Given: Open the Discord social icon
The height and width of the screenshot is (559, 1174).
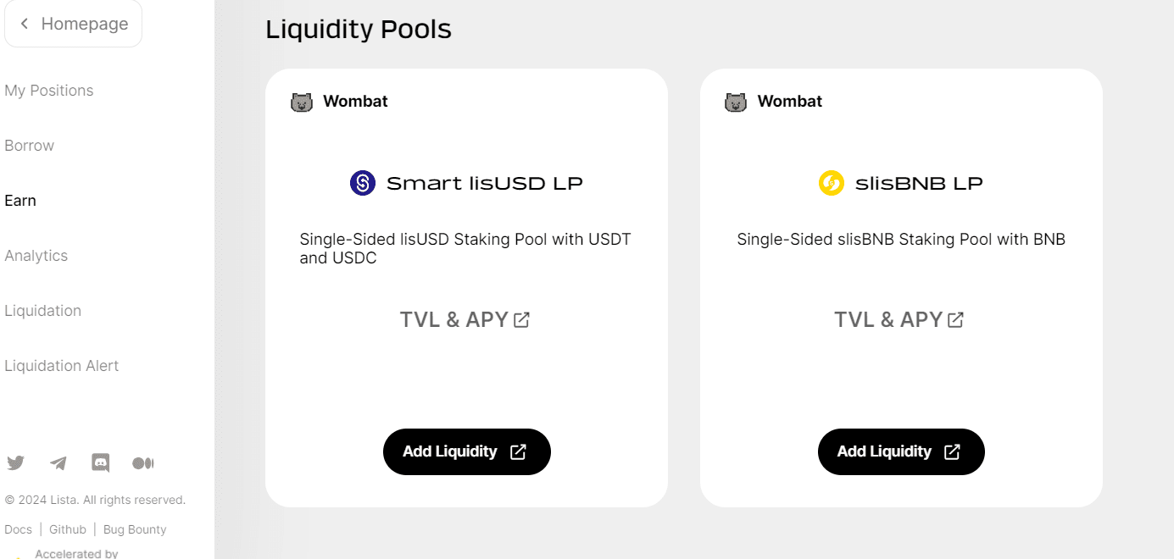Looking at the screenshot, I should coord(101,463).
